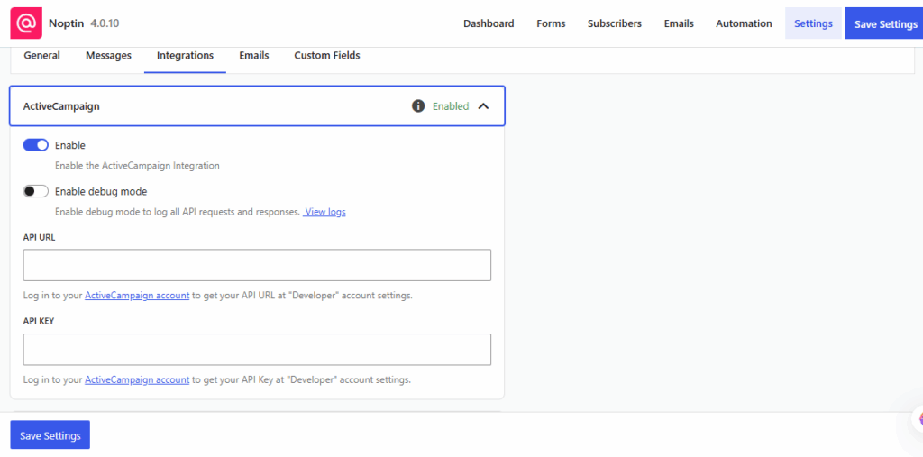Viewport: 923px width, 457px height.
Task: Click the green Enabled status label
Action: point(451,106)
